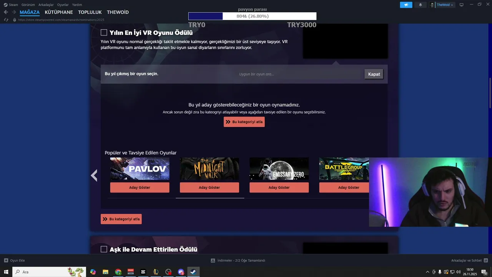Check the Yılın En İyi VR Oyunu Ödülü checkbox

tap(104, 33)
